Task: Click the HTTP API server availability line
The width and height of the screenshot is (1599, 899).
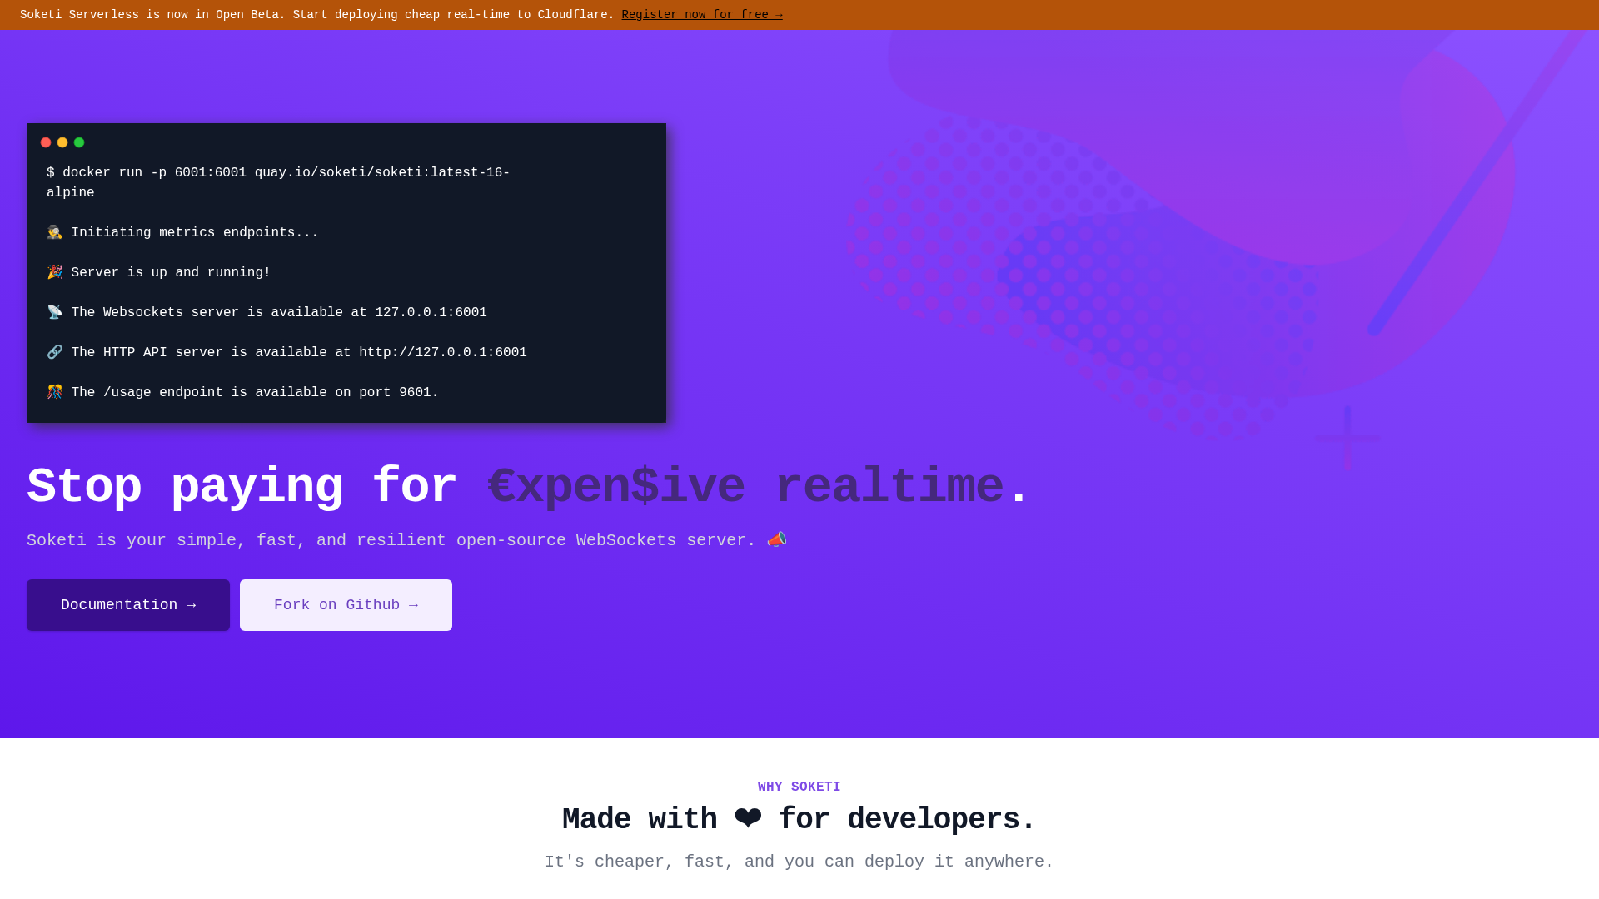Action: 299,353
